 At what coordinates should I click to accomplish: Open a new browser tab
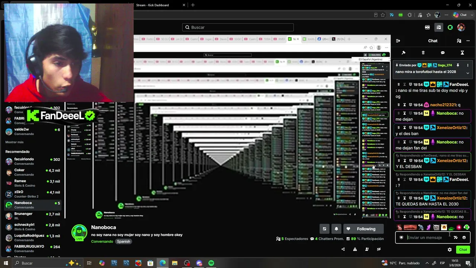193,5
